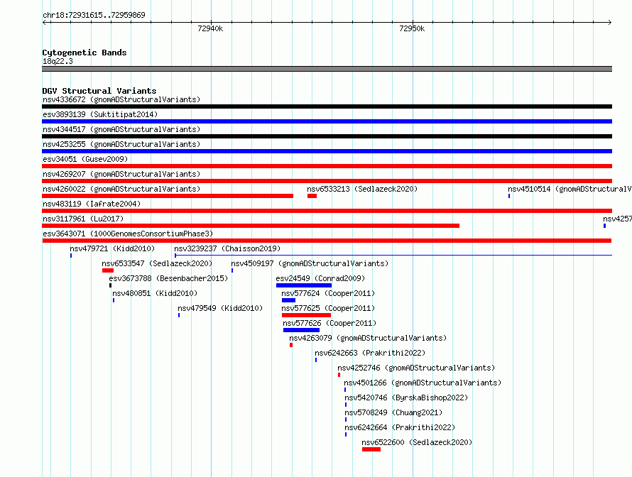This screenshot has height=477, width=632.
Task: Open nsv577624 (Cooper2011) label
Action: [328, 293]
